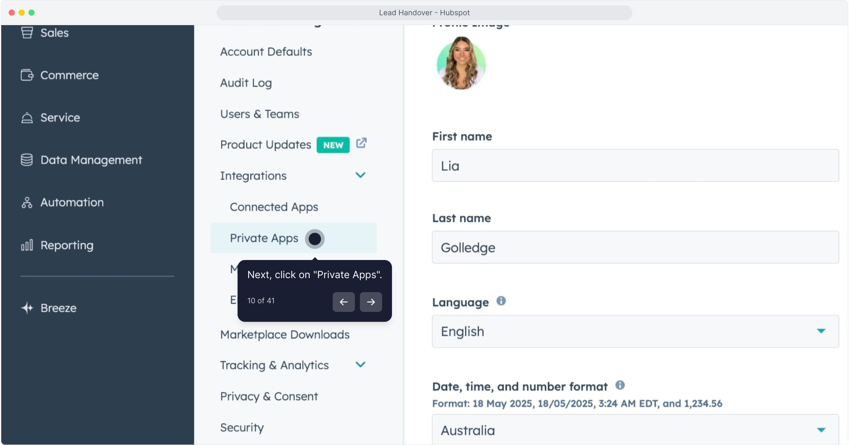Screen dimensions: 849x445
Task: Select Private Apps menu item
Action: tap(264, 238)
